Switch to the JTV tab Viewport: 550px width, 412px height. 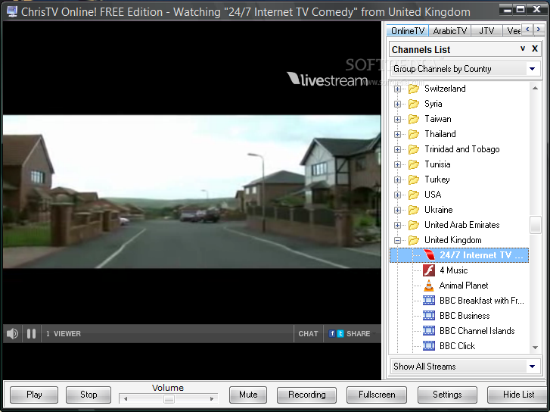coord(486,31)
